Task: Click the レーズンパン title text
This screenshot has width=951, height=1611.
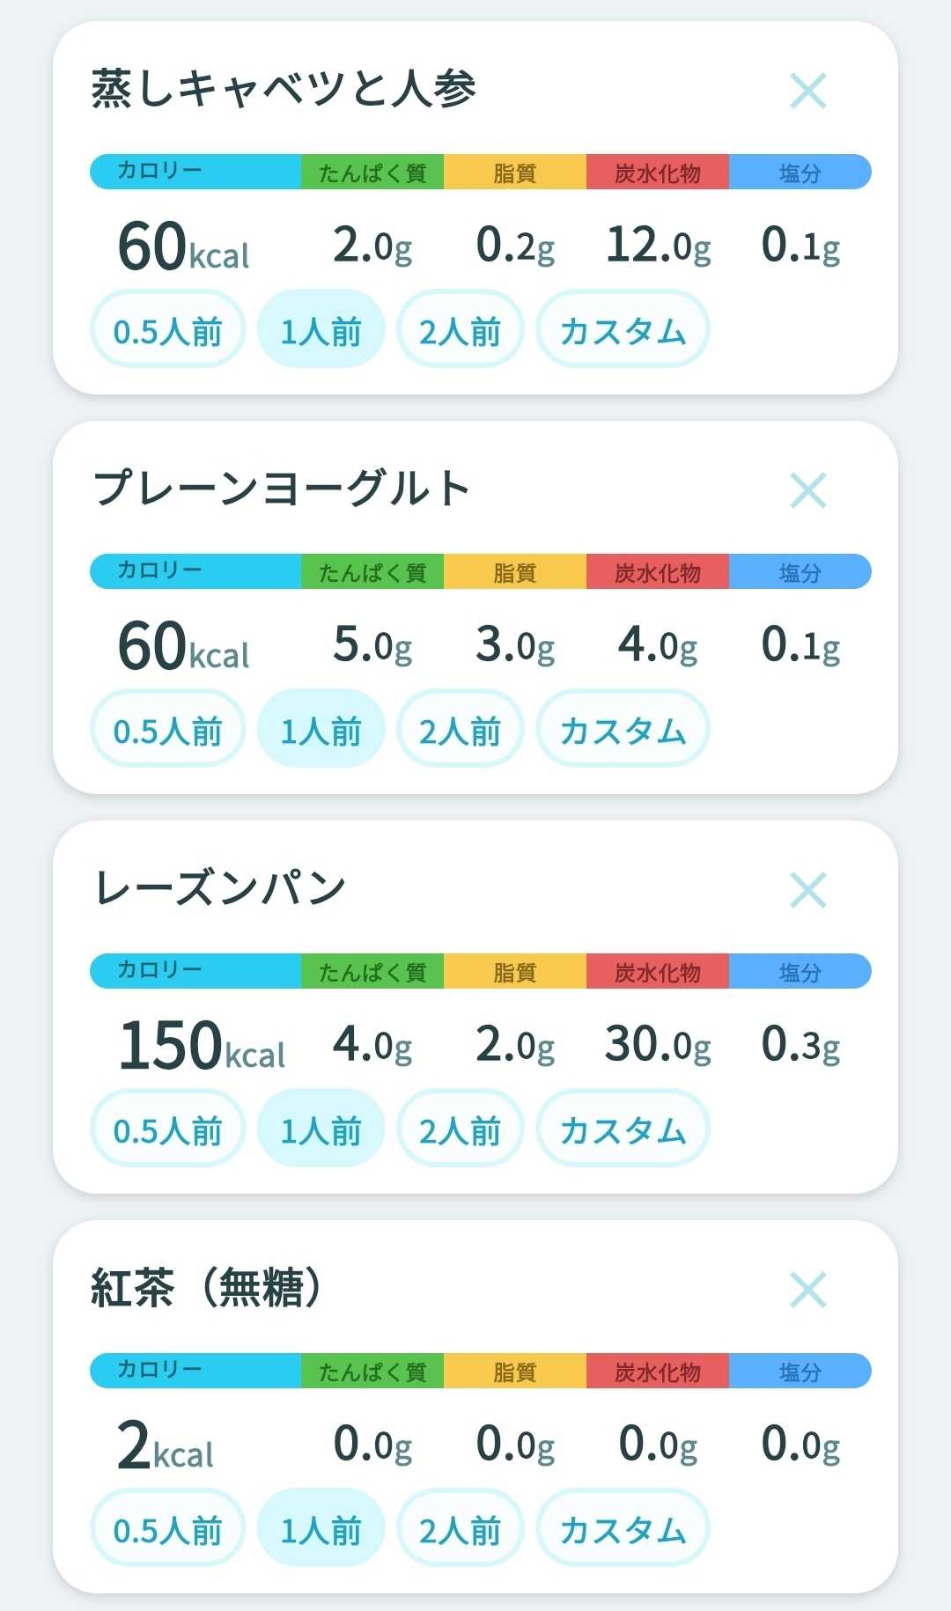Action: (220, 887)
